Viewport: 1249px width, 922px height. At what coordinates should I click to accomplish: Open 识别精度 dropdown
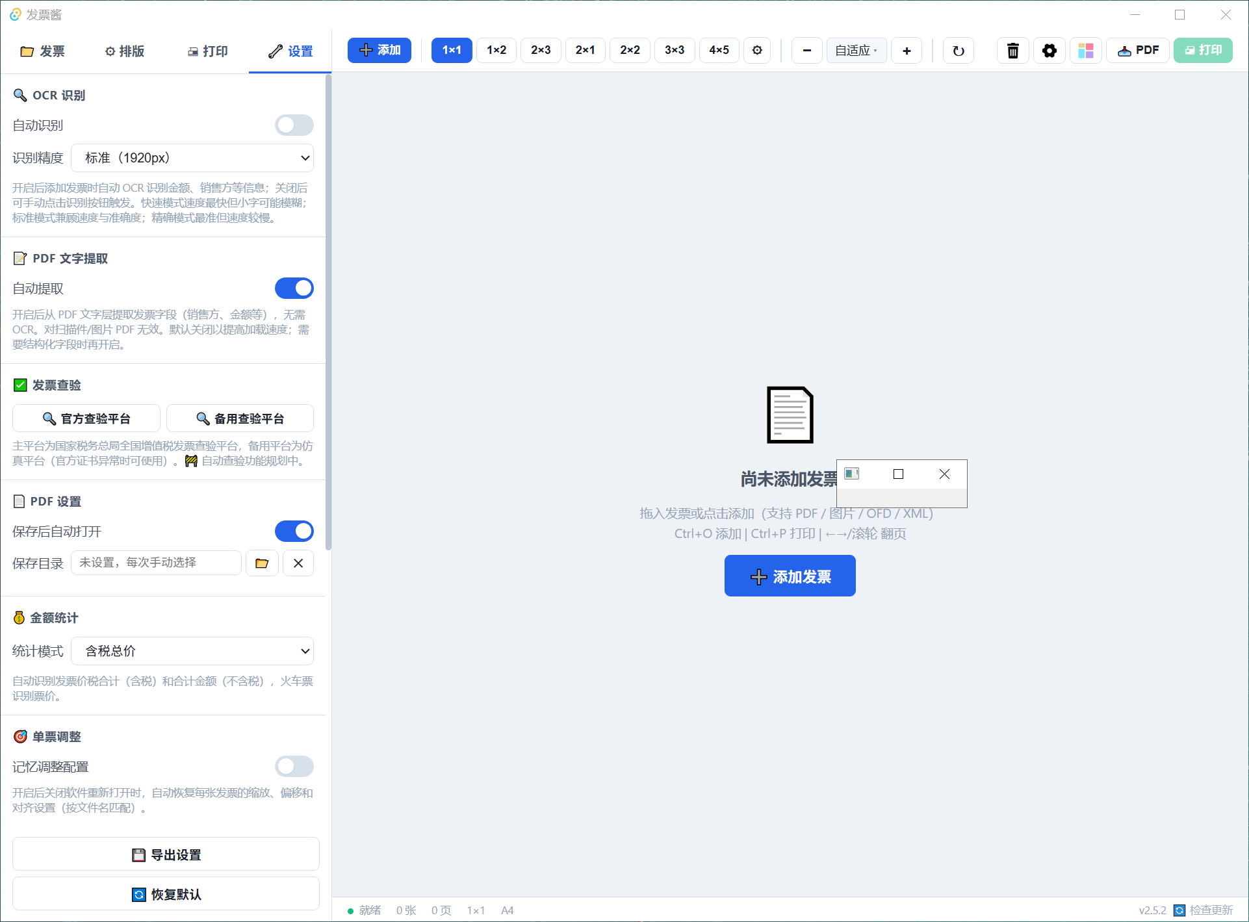coord(192,158)
